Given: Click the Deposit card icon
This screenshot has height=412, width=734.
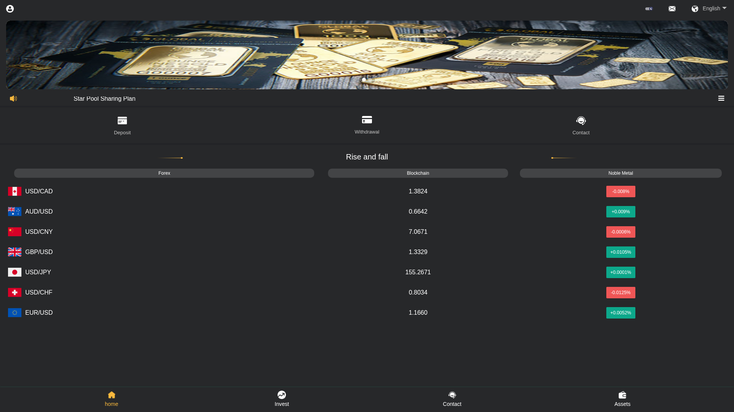Looking at the screenshot, I should (x=122, y=121).
